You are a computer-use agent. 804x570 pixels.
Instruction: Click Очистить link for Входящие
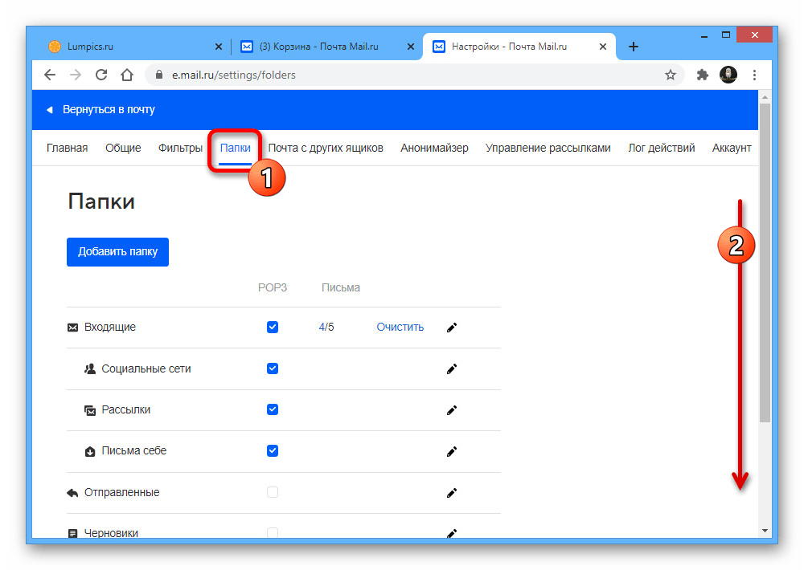[x=400, y=328]
